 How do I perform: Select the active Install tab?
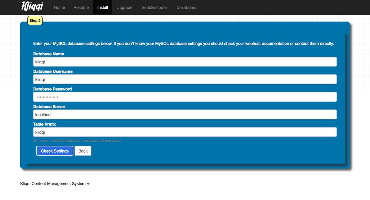[x=103, y=7]
